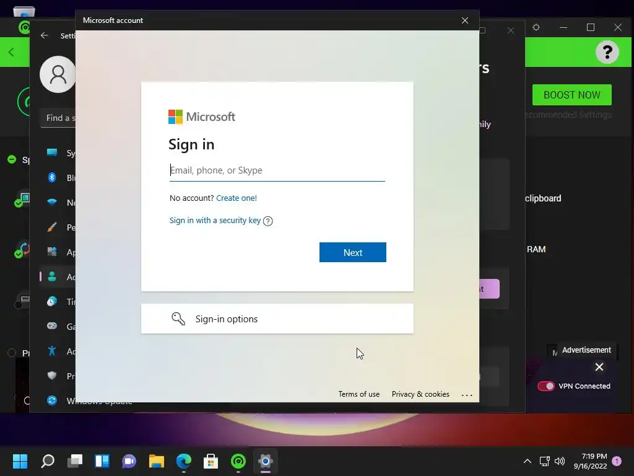
Task: Open taskbar Search
Action: tap(48, 461)
